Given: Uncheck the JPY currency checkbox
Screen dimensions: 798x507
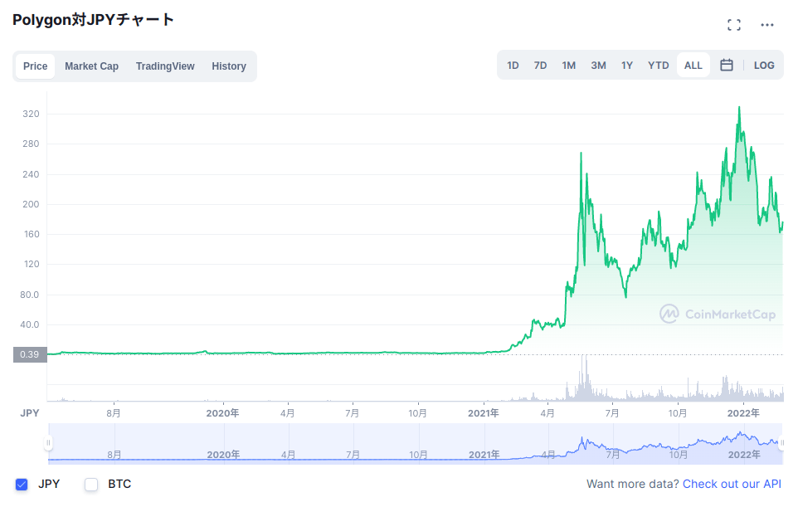Looking at the screenshot, I should point(22,484).
